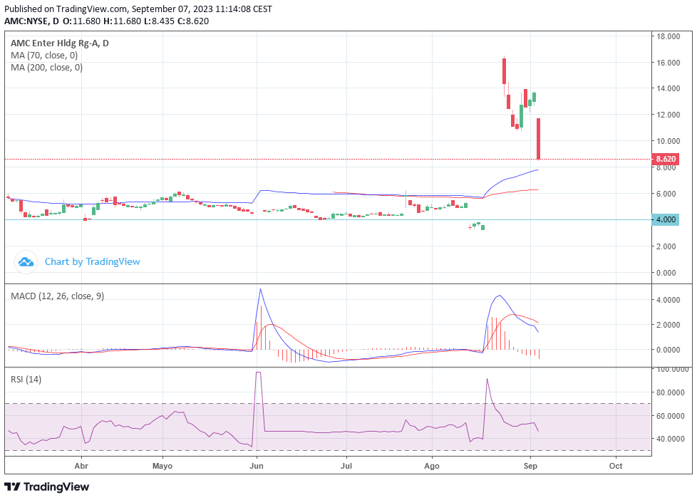Click the 'Jul' month label on the time axis
Screen dimensions: 697x500
(x=346, y=466)
